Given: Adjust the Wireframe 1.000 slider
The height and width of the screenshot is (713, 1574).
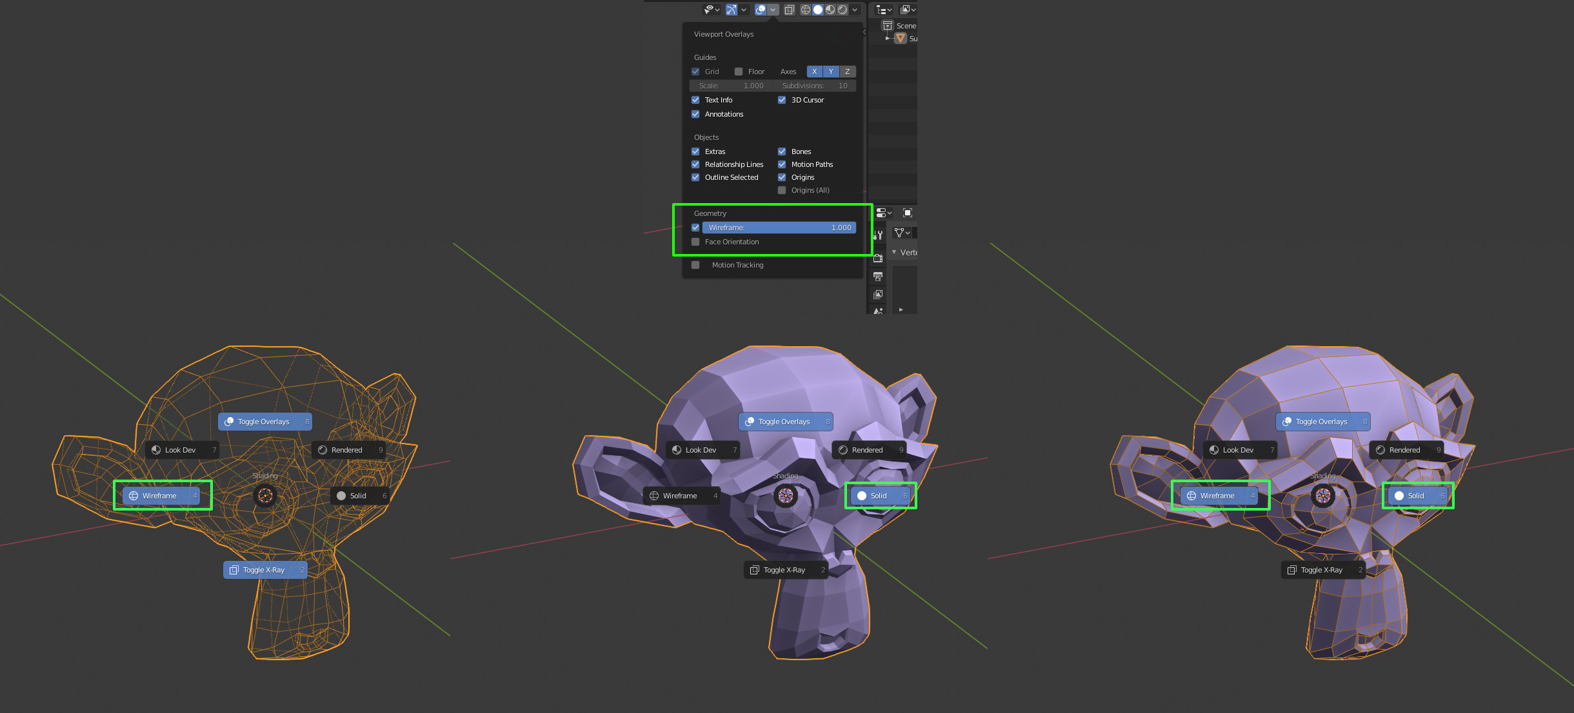Looking at the screenshot, I should click(x=779, y=228).
